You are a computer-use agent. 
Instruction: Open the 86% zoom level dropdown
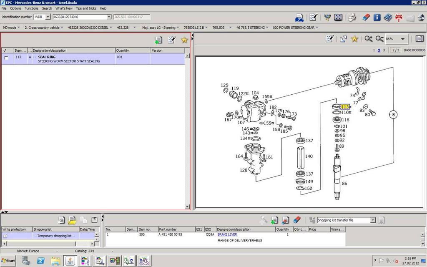click(x=403, y=39)
